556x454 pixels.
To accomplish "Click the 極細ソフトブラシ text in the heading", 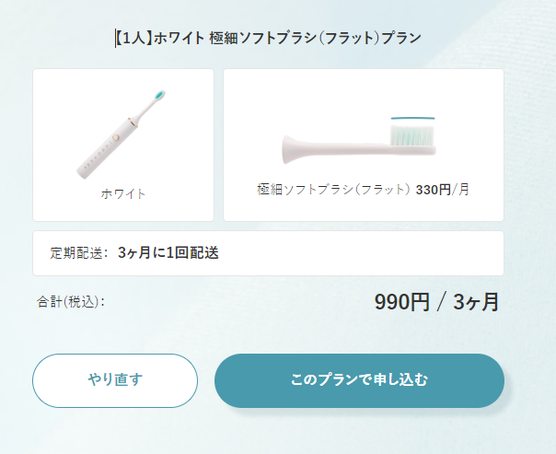I will [x=257, y=39].
